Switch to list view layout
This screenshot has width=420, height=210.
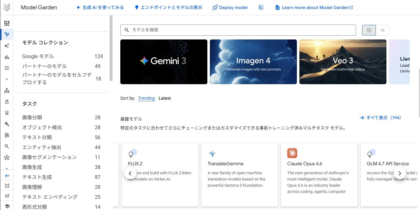coord(382,30)
